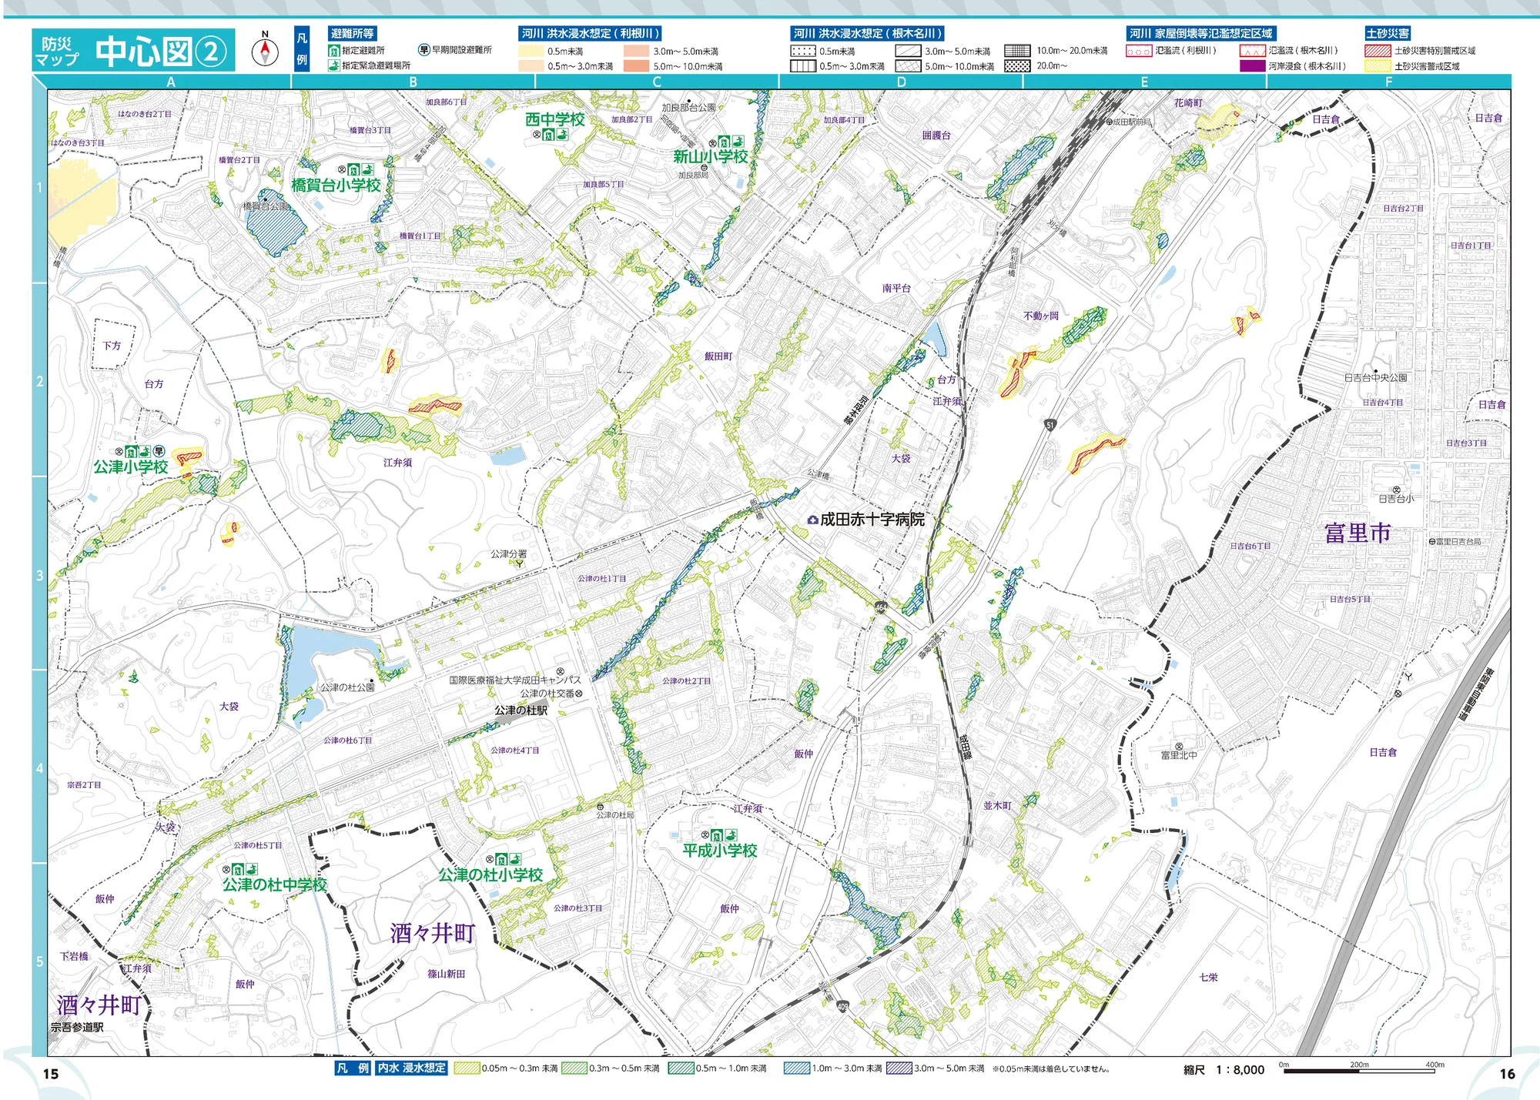Select the purple 河岸浸食（根木名川） swatch
1540x1100 pixels.
click(1252, 66)
